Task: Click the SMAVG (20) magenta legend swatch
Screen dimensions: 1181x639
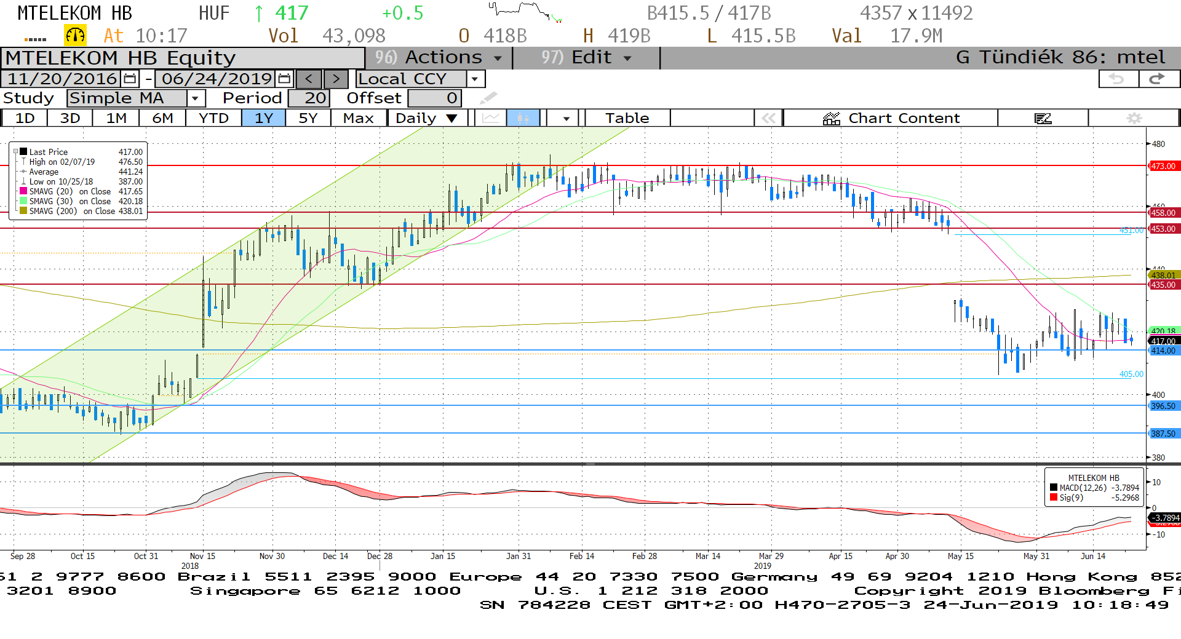Action: [x=23, y=191]
